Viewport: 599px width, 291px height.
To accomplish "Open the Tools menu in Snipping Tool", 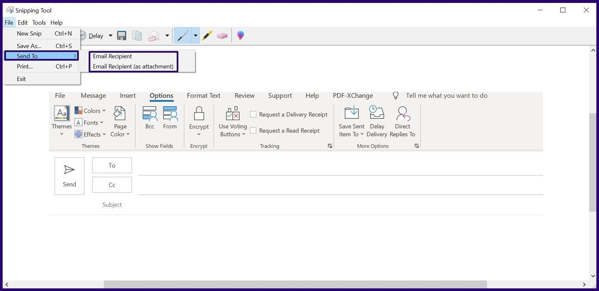I will (39, 23).
